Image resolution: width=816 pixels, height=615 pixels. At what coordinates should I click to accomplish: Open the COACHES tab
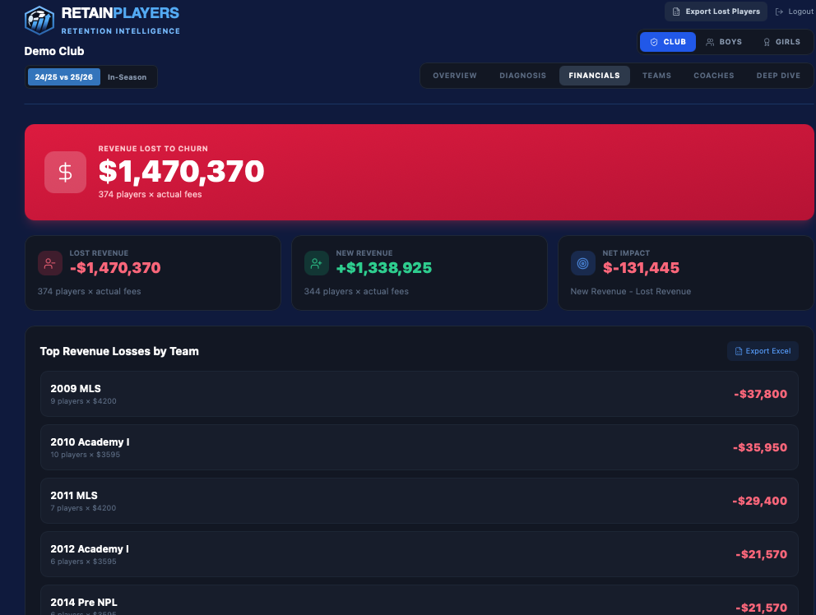pos(713,75)
